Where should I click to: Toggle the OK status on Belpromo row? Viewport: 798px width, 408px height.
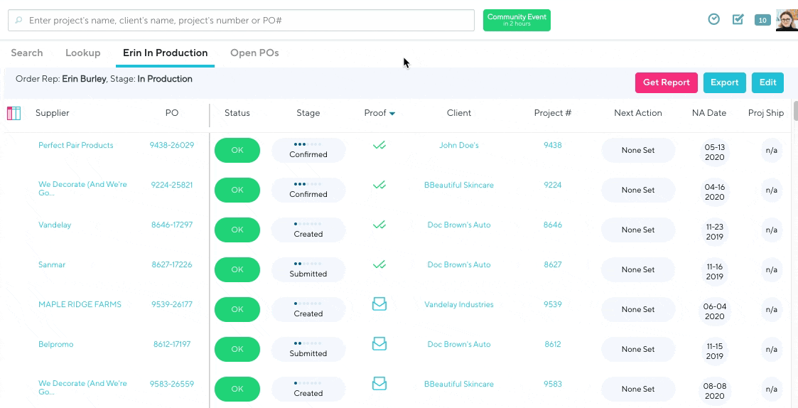click(237, 349)
